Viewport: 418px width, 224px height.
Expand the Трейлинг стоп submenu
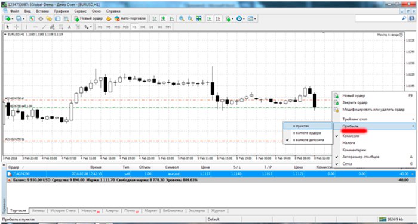click(373, 119)
